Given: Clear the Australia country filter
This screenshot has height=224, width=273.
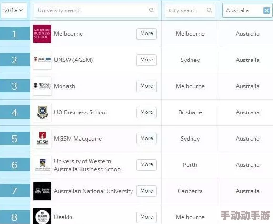Looking at the screenshot, I should [x=266, y=10].
